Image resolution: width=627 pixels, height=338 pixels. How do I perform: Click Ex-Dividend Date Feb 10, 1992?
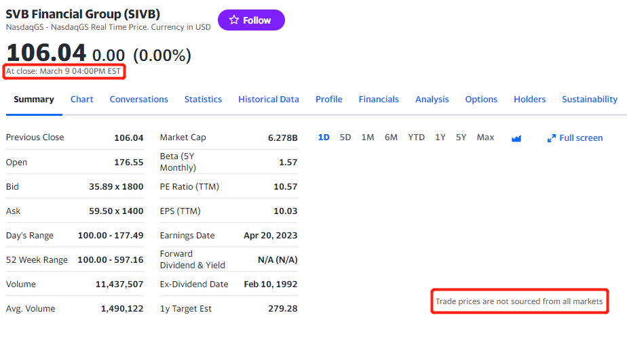coord(271,284)
